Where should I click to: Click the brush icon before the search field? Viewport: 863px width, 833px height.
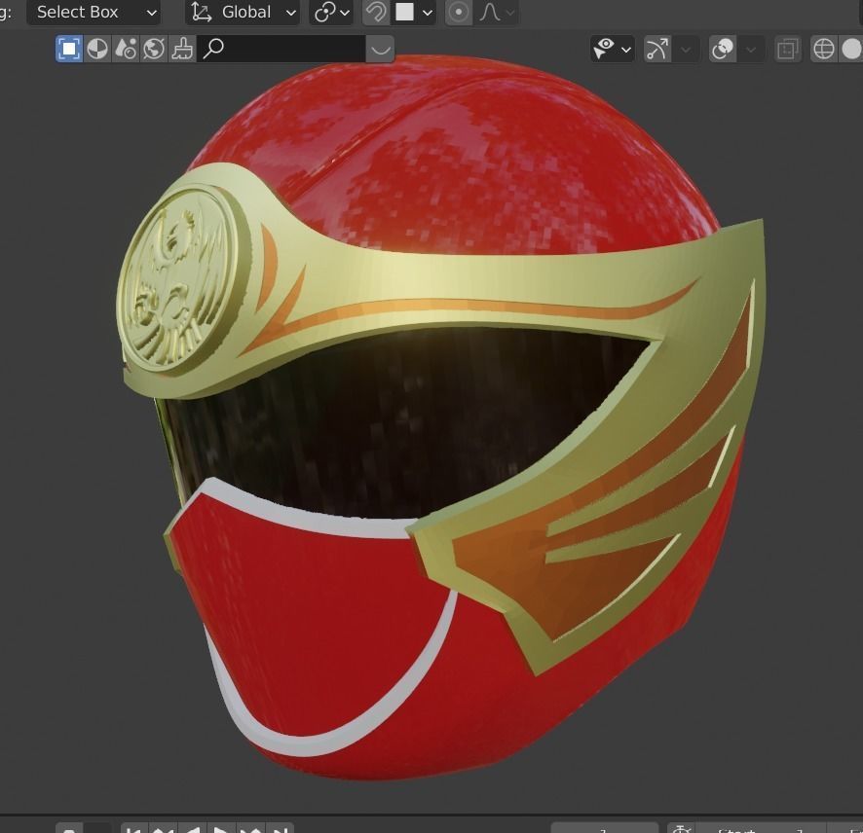[182, 49]
